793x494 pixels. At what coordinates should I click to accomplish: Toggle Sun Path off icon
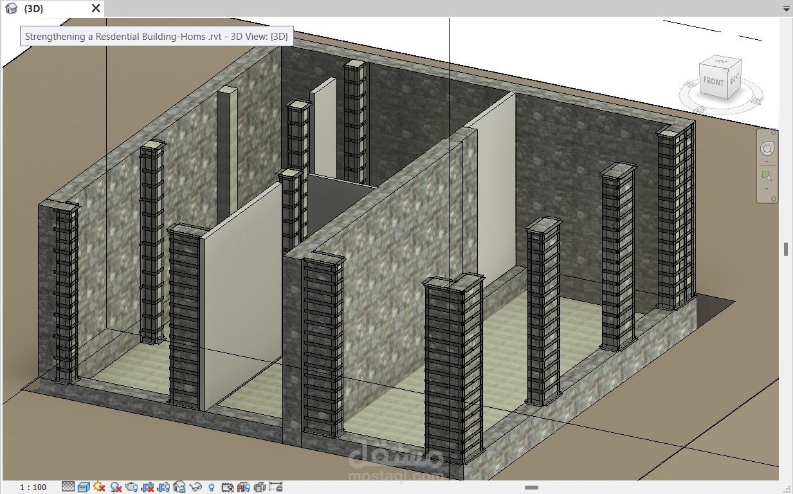click(x=99, y=487)
